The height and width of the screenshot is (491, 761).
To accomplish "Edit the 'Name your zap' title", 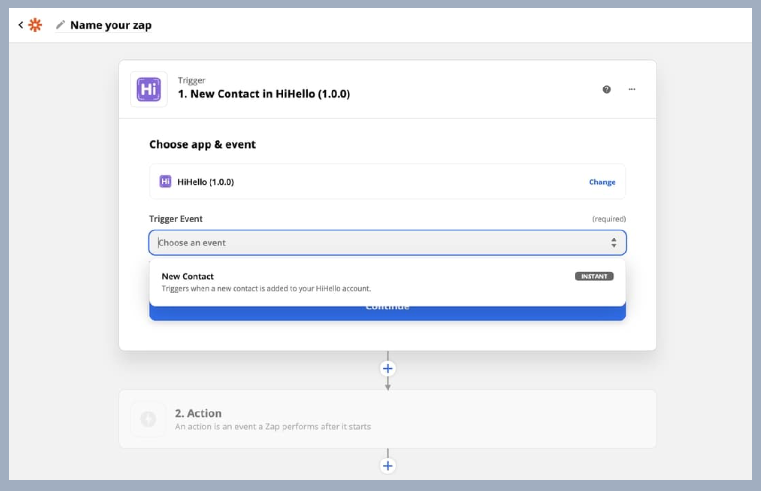I will pyautogui.click(x=111, y=25).
